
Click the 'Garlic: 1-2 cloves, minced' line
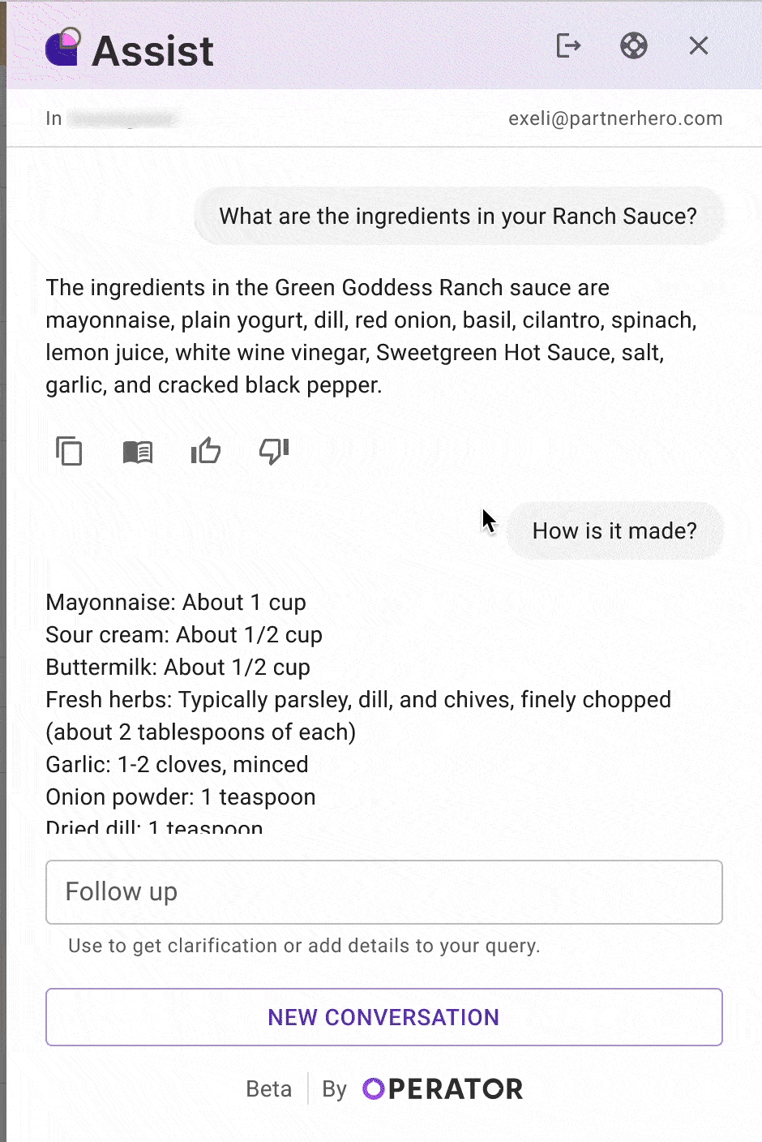[x=177, y=765]
